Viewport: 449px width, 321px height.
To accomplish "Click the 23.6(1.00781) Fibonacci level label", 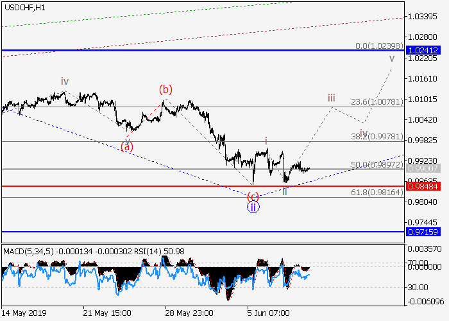I will (377, 101).
